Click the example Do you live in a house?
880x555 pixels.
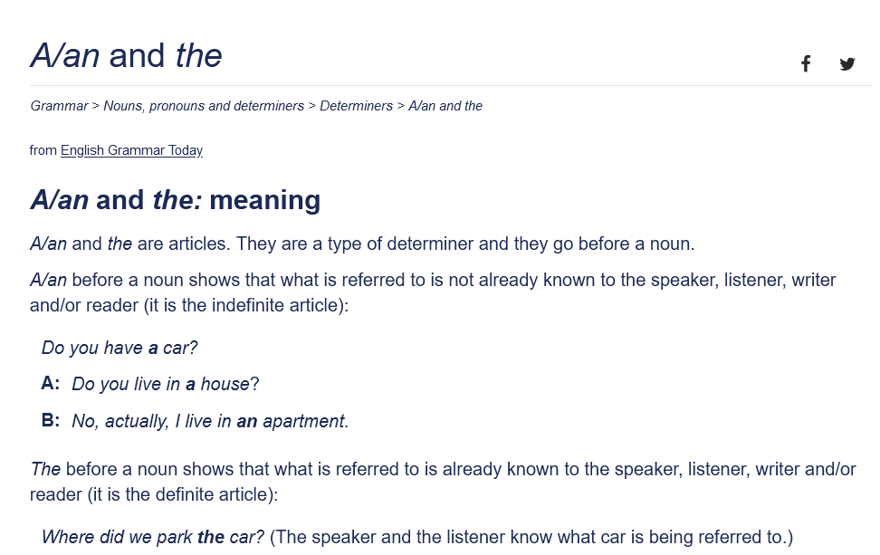click(x=166, y=384)
